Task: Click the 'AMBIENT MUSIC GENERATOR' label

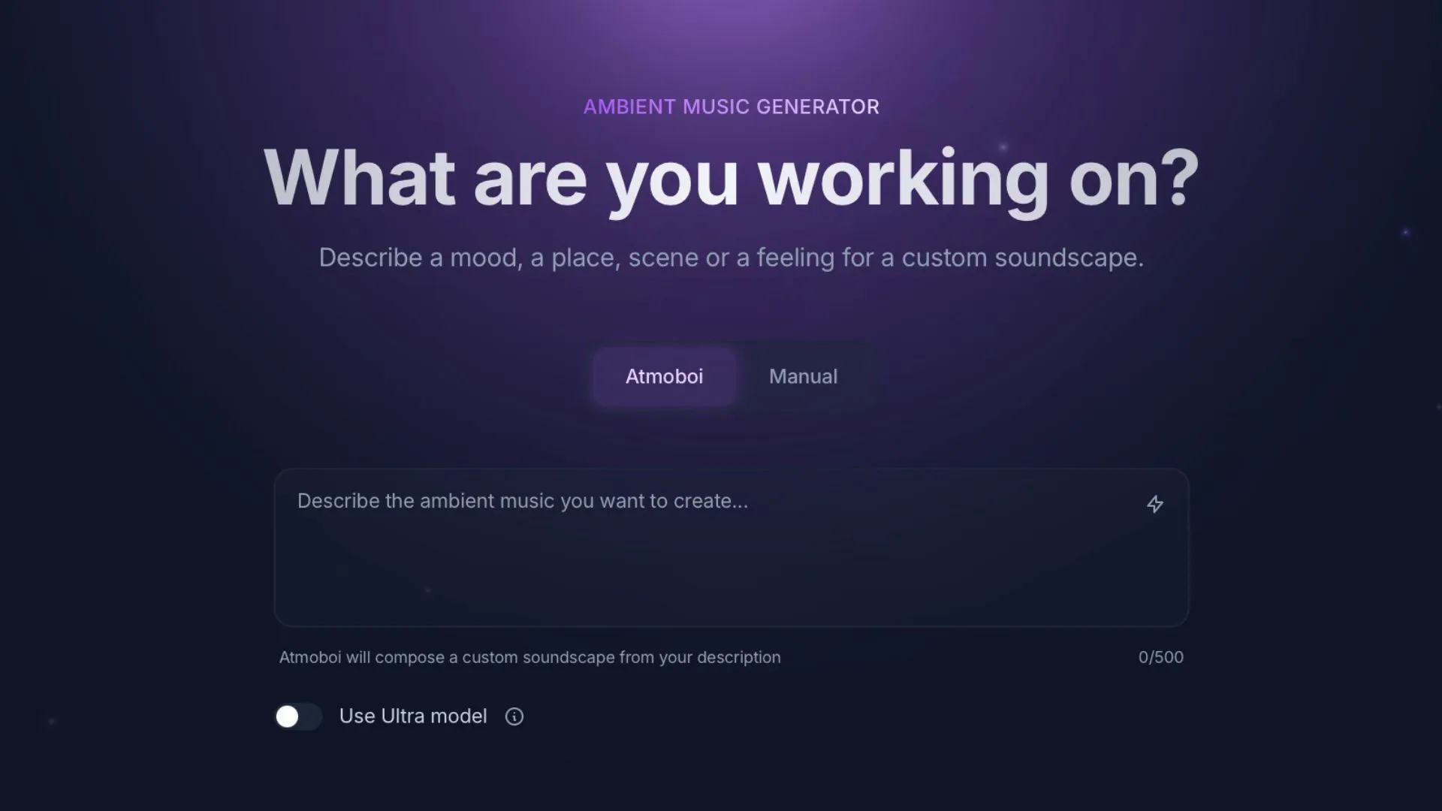Action: pos(732,107)
